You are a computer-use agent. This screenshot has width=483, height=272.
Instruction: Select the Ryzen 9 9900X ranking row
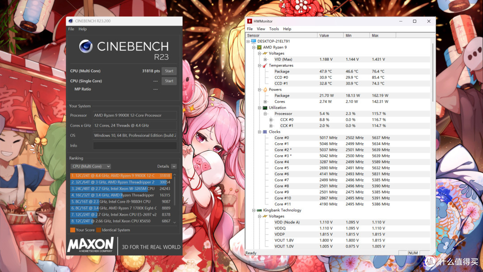coord(121,175)
